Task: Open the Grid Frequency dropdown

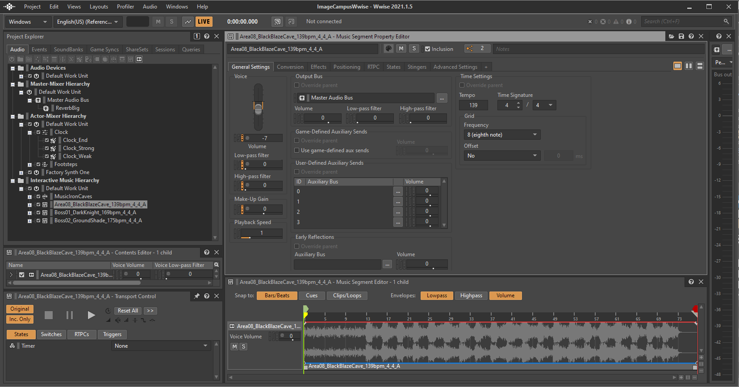Action: 502,135
